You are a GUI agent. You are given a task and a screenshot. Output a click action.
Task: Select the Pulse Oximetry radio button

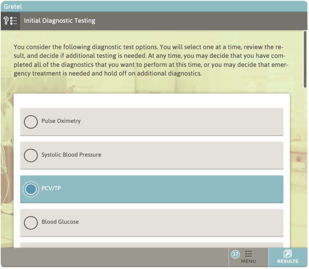point(31,122)
